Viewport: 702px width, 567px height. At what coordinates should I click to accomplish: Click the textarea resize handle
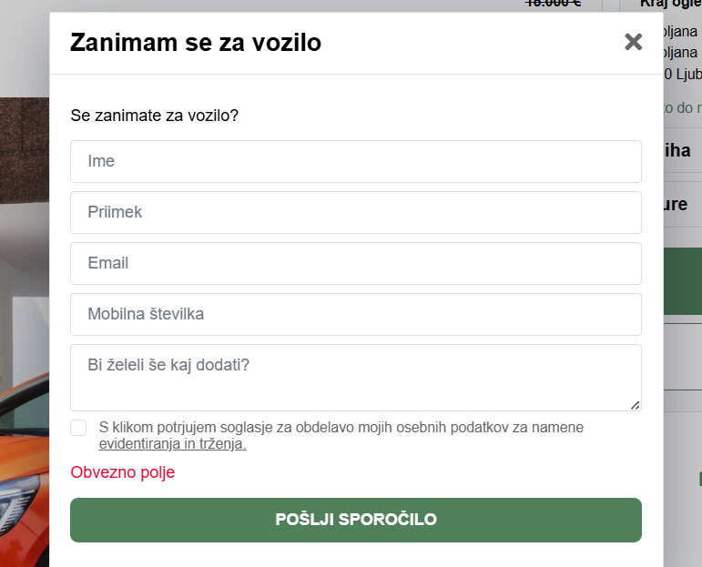[x=635, y=404]
